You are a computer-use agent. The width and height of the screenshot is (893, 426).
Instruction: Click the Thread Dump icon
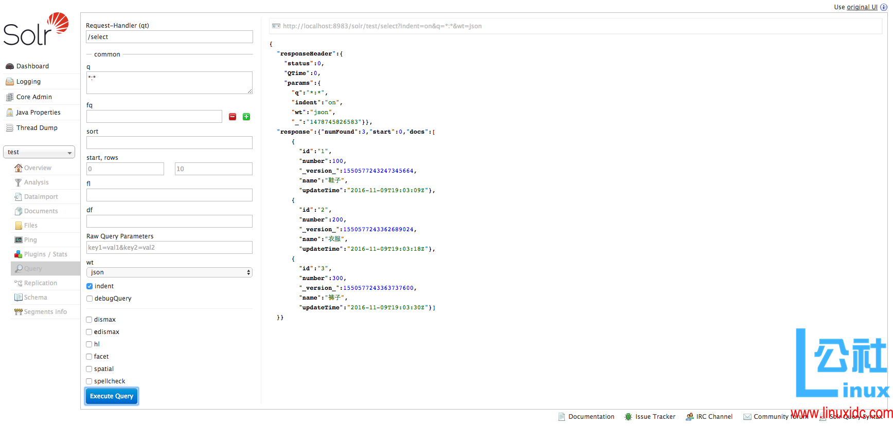tap(9, 128)
